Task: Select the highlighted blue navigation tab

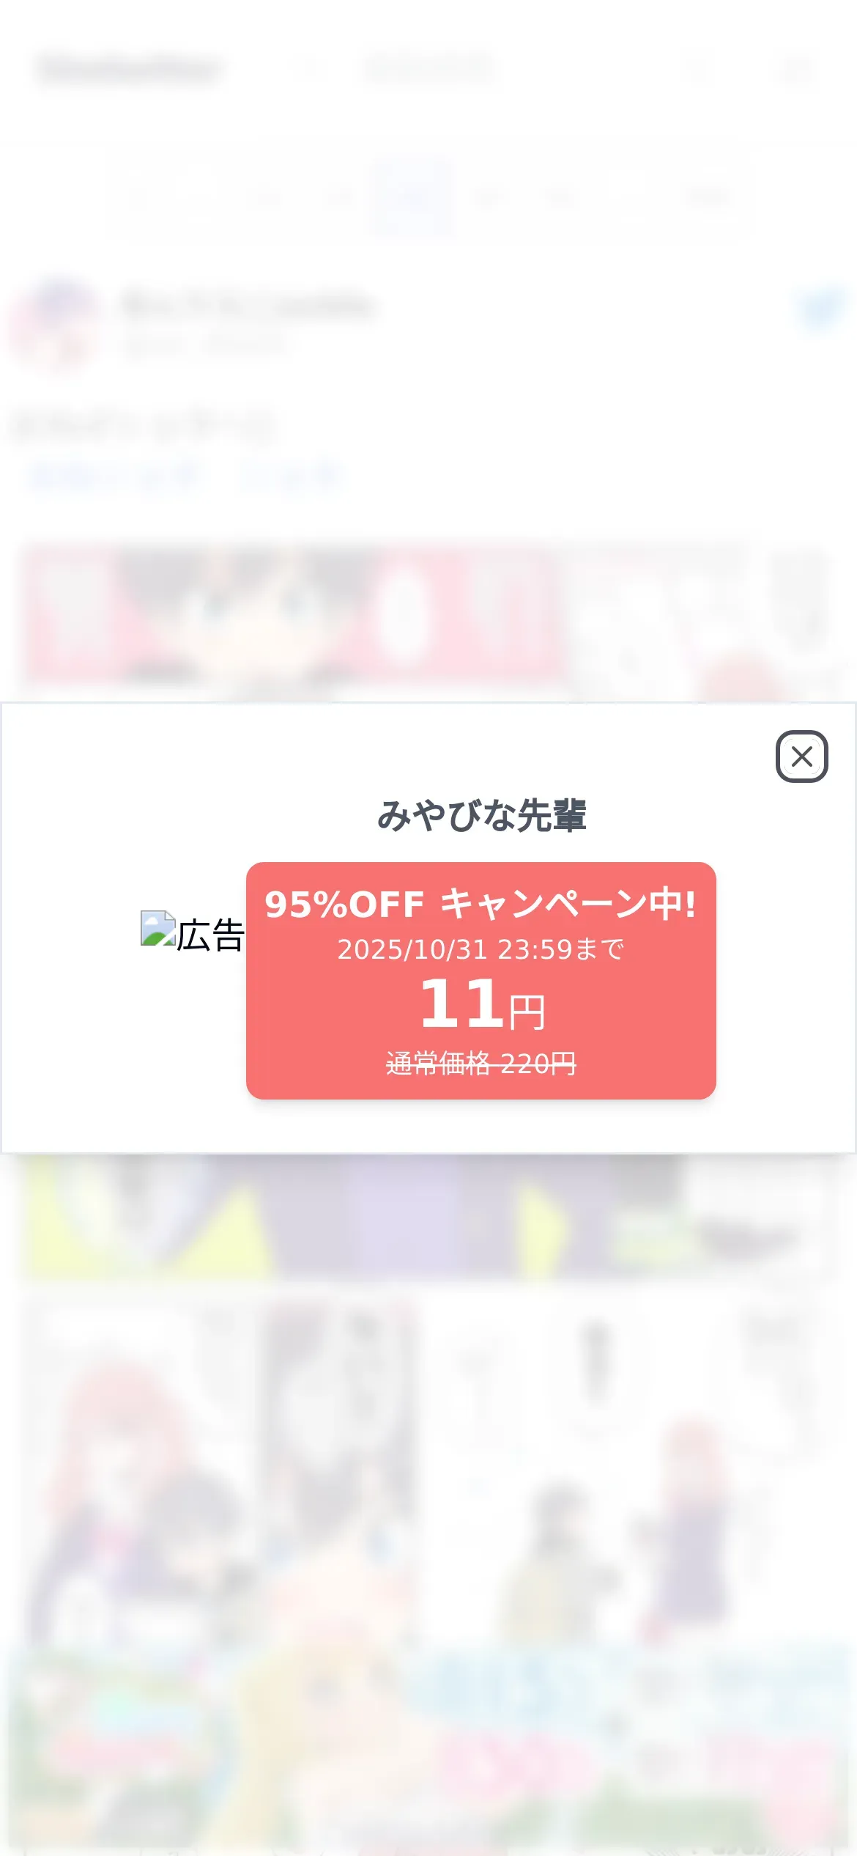Action: click(x=411, y=196)
